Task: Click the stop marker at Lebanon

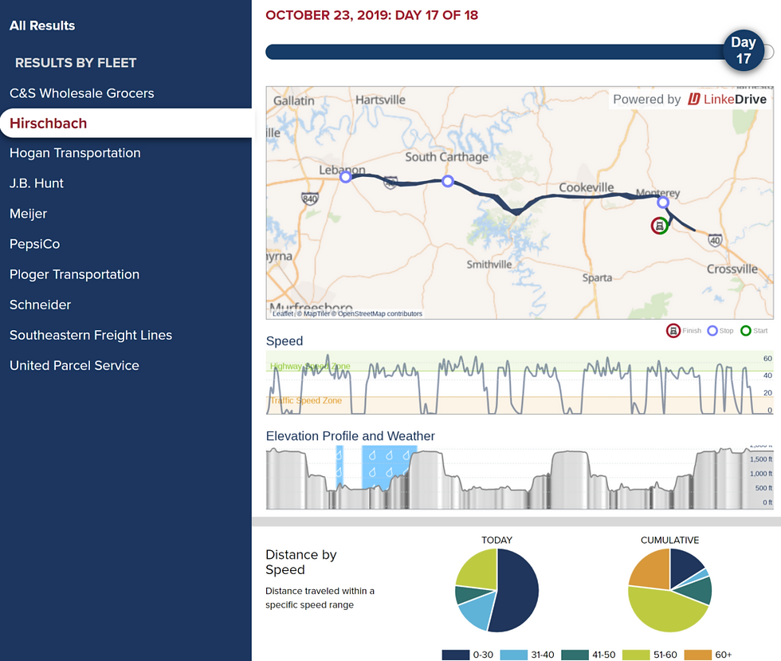Action: pyautogui.click(x=346, y=176)
